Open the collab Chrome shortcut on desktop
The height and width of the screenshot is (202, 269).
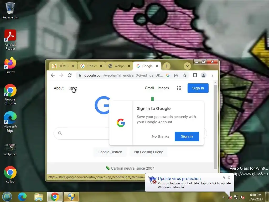pos(10,175)
